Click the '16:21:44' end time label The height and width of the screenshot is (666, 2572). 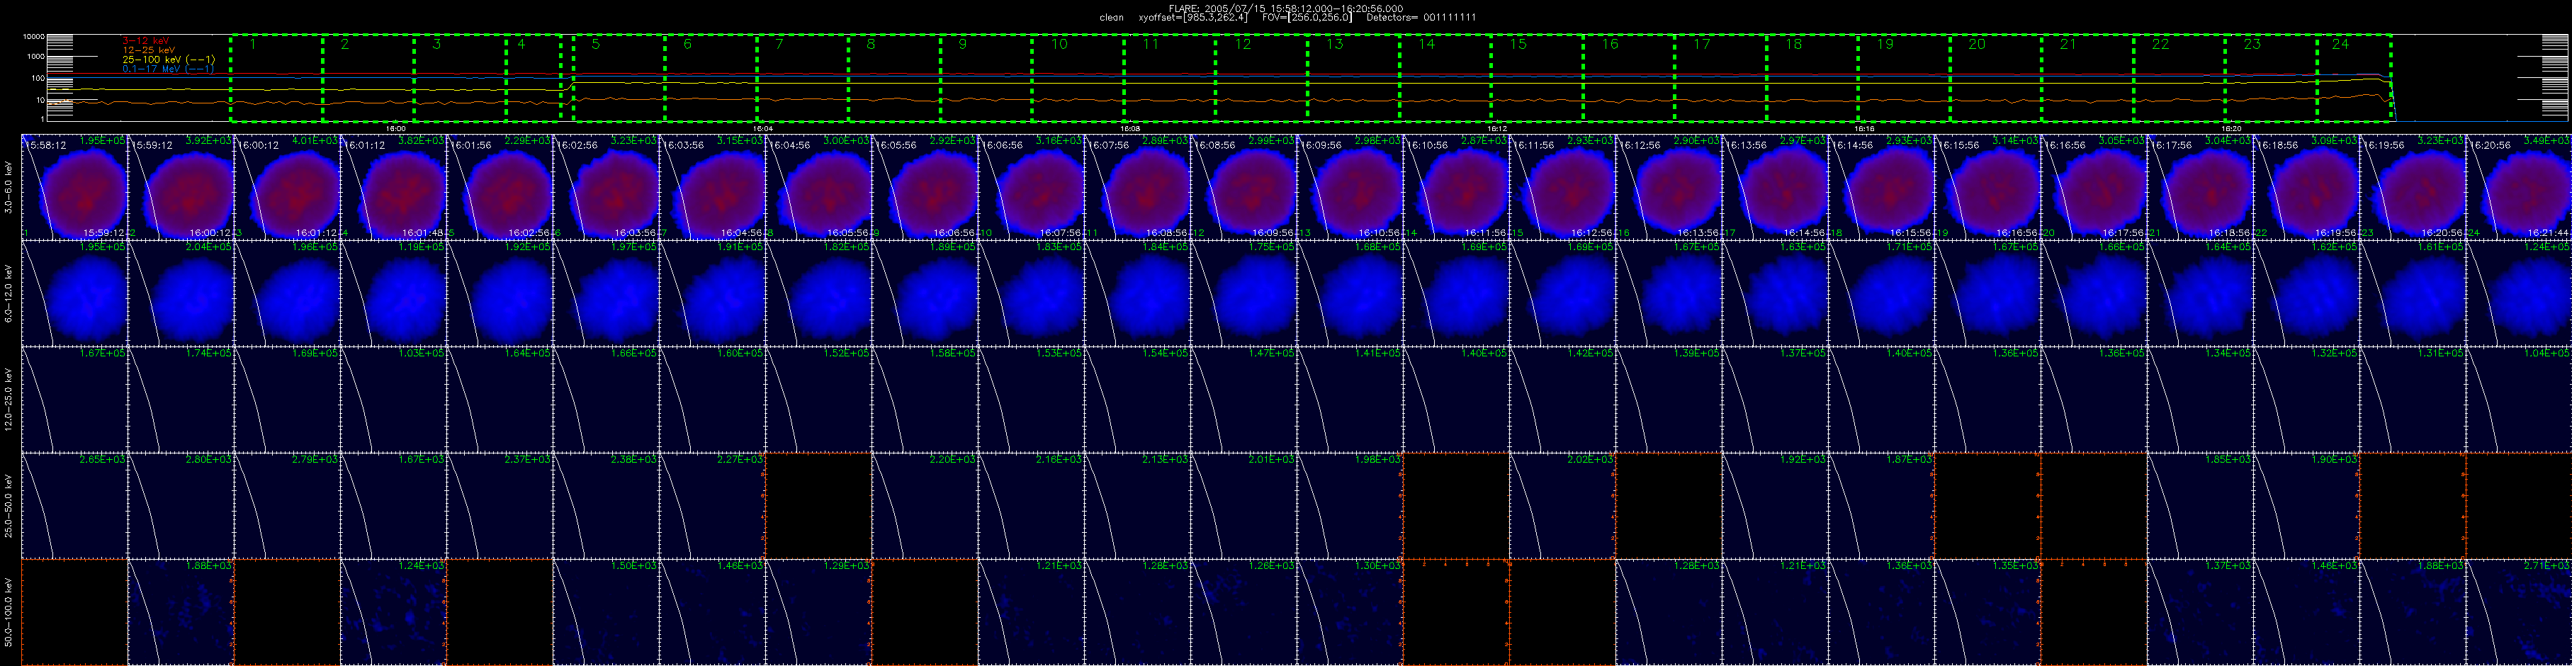2550,232
